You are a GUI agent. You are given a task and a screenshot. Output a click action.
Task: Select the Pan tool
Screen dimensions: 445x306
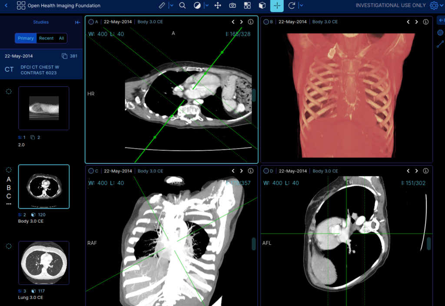(x=217, y=6)
